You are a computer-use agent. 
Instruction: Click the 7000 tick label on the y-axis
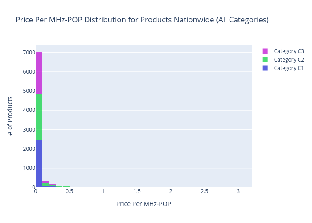point(29,53)
